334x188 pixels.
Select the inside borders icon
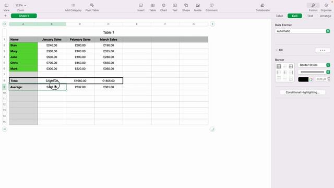(285, 66)
